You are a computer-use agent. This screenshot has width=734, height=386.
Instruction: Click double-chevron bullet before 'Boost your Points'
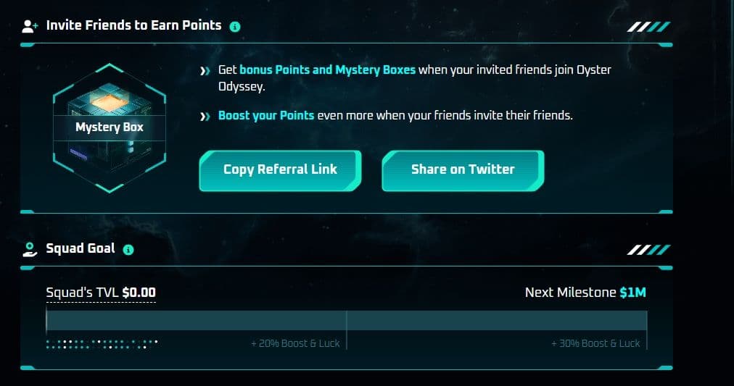pos(205,116)
